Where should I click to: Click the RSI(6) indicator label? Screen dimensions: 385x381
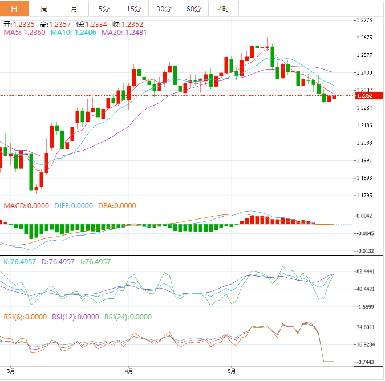coord(25,317)
